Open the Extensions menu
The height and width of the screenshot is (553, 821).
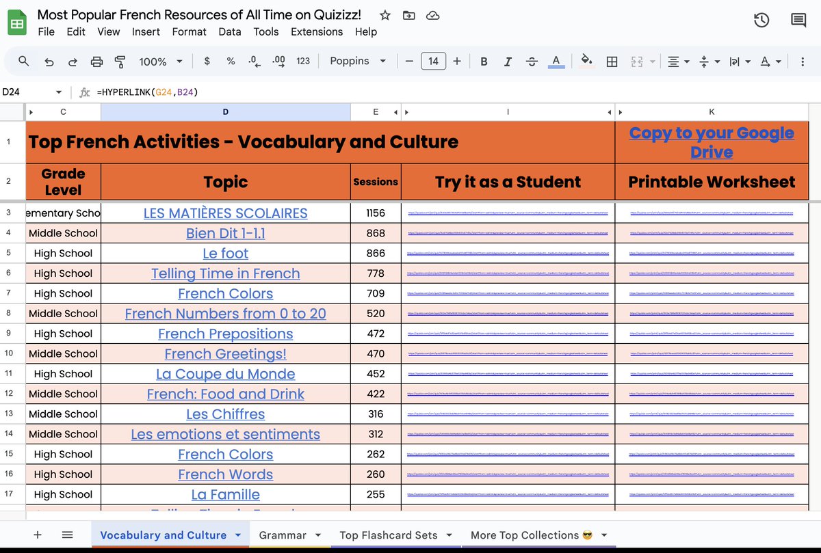[x=317, y=31]
